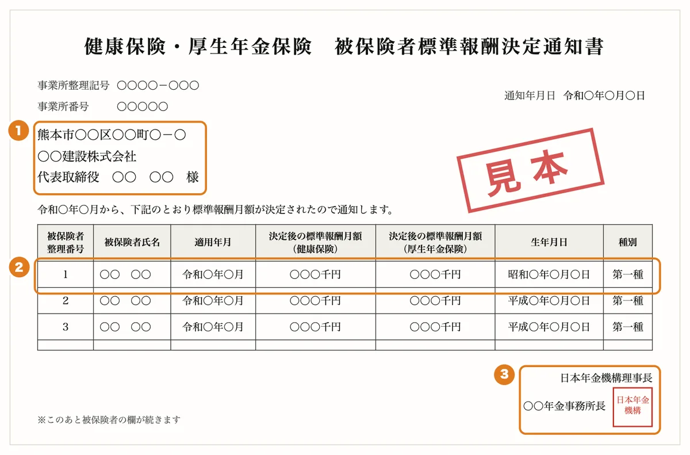Screen dimensions: 690x455
Task: Click row 2's pension insurance amount ○○○千円
Action: click(435, 300)
